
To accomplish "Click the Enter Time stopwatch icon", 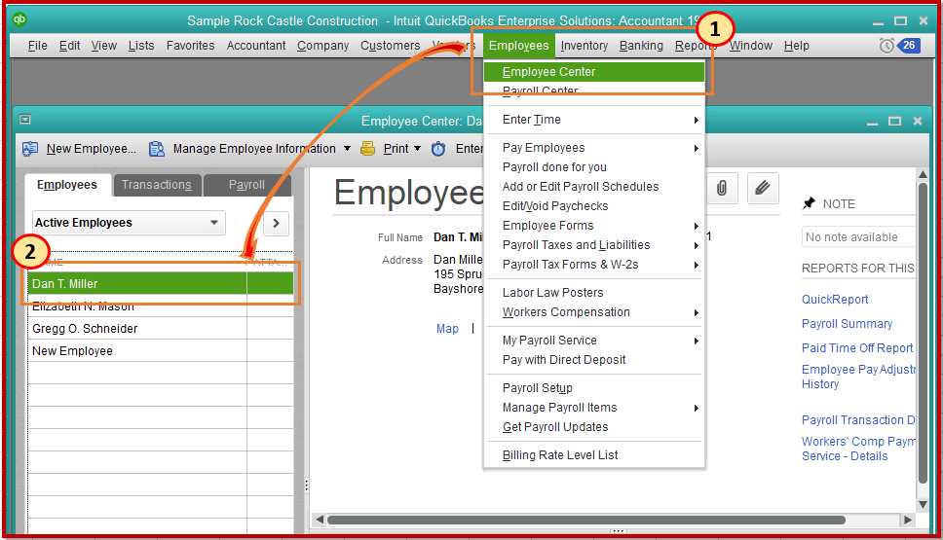I will (438, 148).
